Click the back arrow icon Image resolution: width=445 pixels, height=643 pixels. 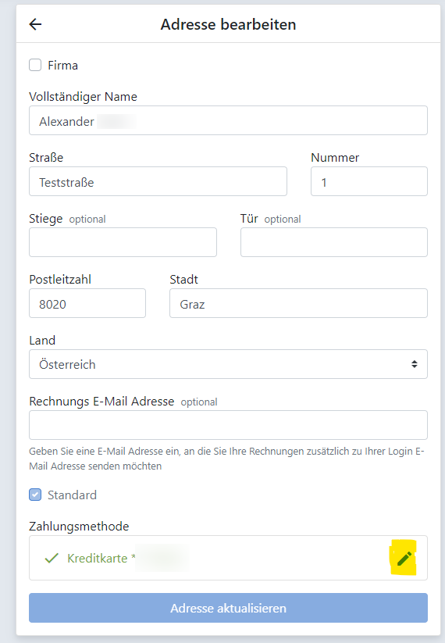click(x=35, y=24)
